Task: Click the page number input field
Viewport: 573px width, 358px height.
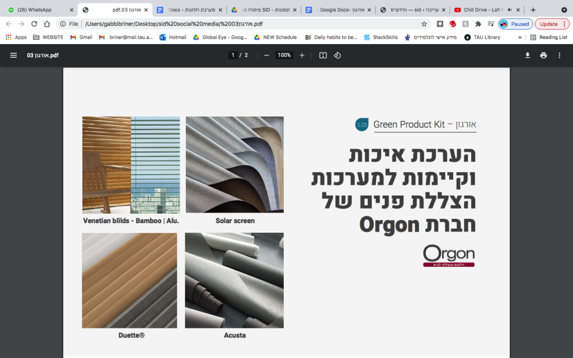Action: point(233,55)
